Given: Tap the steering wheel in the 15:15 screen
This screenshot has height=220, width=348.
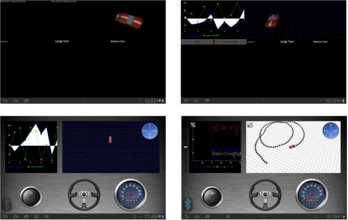Looking at the screenshot, I should click(x=265, y=195).
